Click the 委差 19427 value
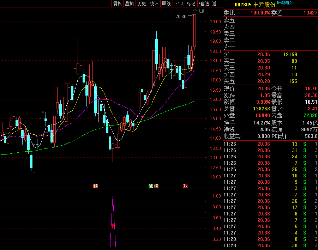Image resolution: width=318 pixels, height=250 pixels. pyautogui.click(x=311, y=13)
